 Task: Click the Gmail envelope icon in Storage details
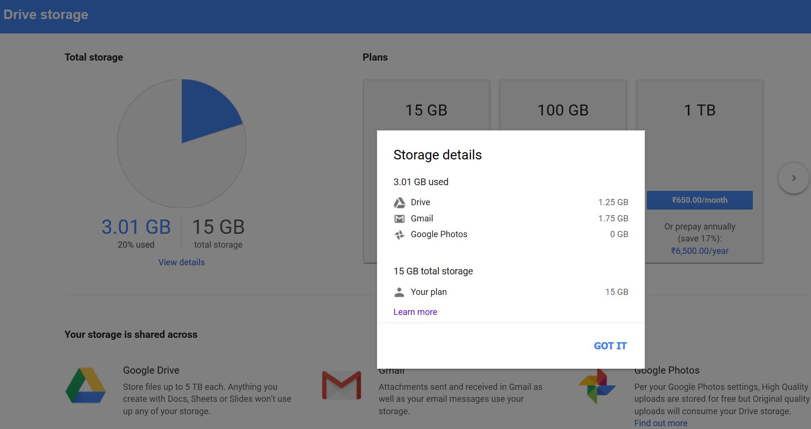(x=399, y=219)
